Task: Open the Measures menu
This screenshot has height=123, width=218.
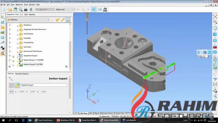Action: point(19,5)
